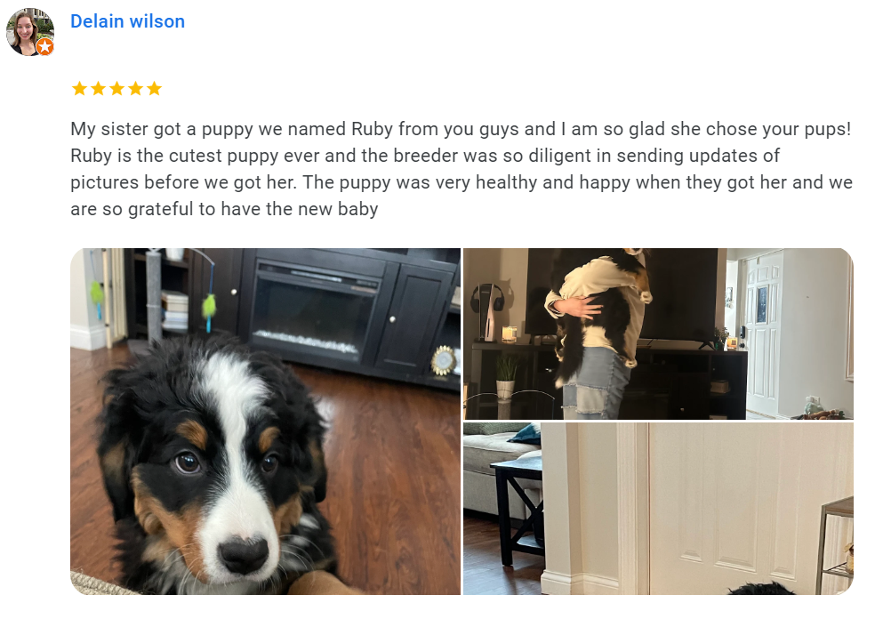Click the white front door in the top-right photo

point(764,334)
